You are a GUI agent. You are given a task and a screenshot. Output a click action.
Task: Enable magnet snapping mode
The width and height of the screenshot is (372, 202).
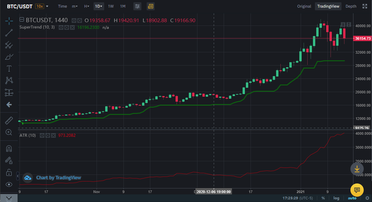(9, 148)
